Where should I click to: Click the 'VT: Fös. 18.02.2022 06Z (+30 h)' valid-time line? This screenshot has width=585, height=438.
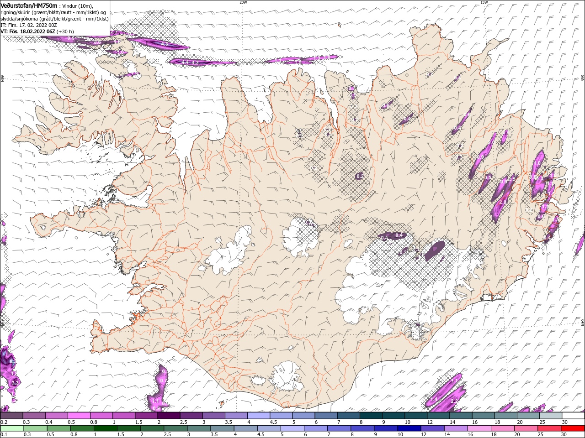37,31
